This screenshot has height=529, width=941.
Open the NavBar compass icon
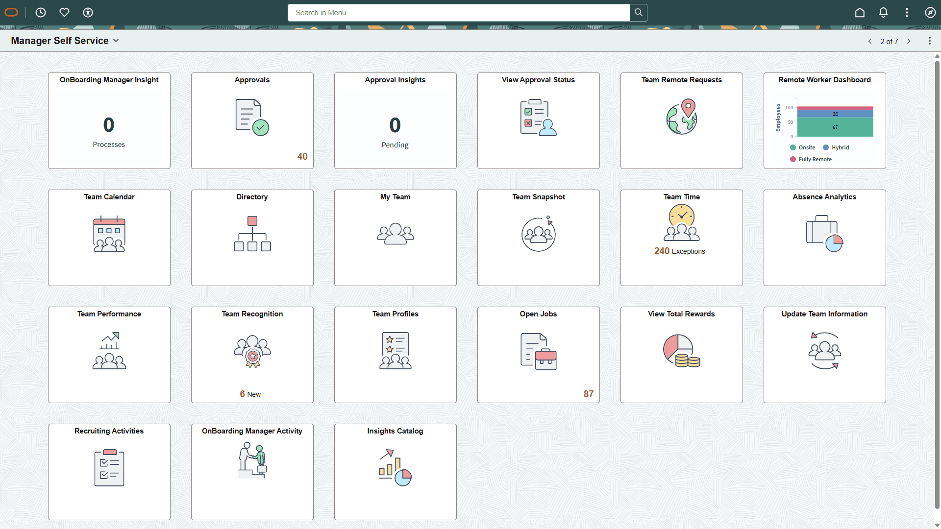point(930,13)
